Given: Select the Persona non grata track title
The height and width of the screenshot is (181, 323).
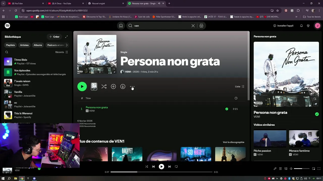Looking at the screenshot, I should click(97, 107).
